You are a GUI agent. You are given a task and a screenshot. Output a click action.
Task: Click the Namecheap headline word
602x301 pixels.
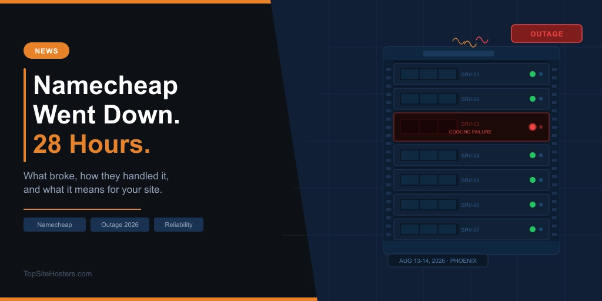tap(106, 86)
